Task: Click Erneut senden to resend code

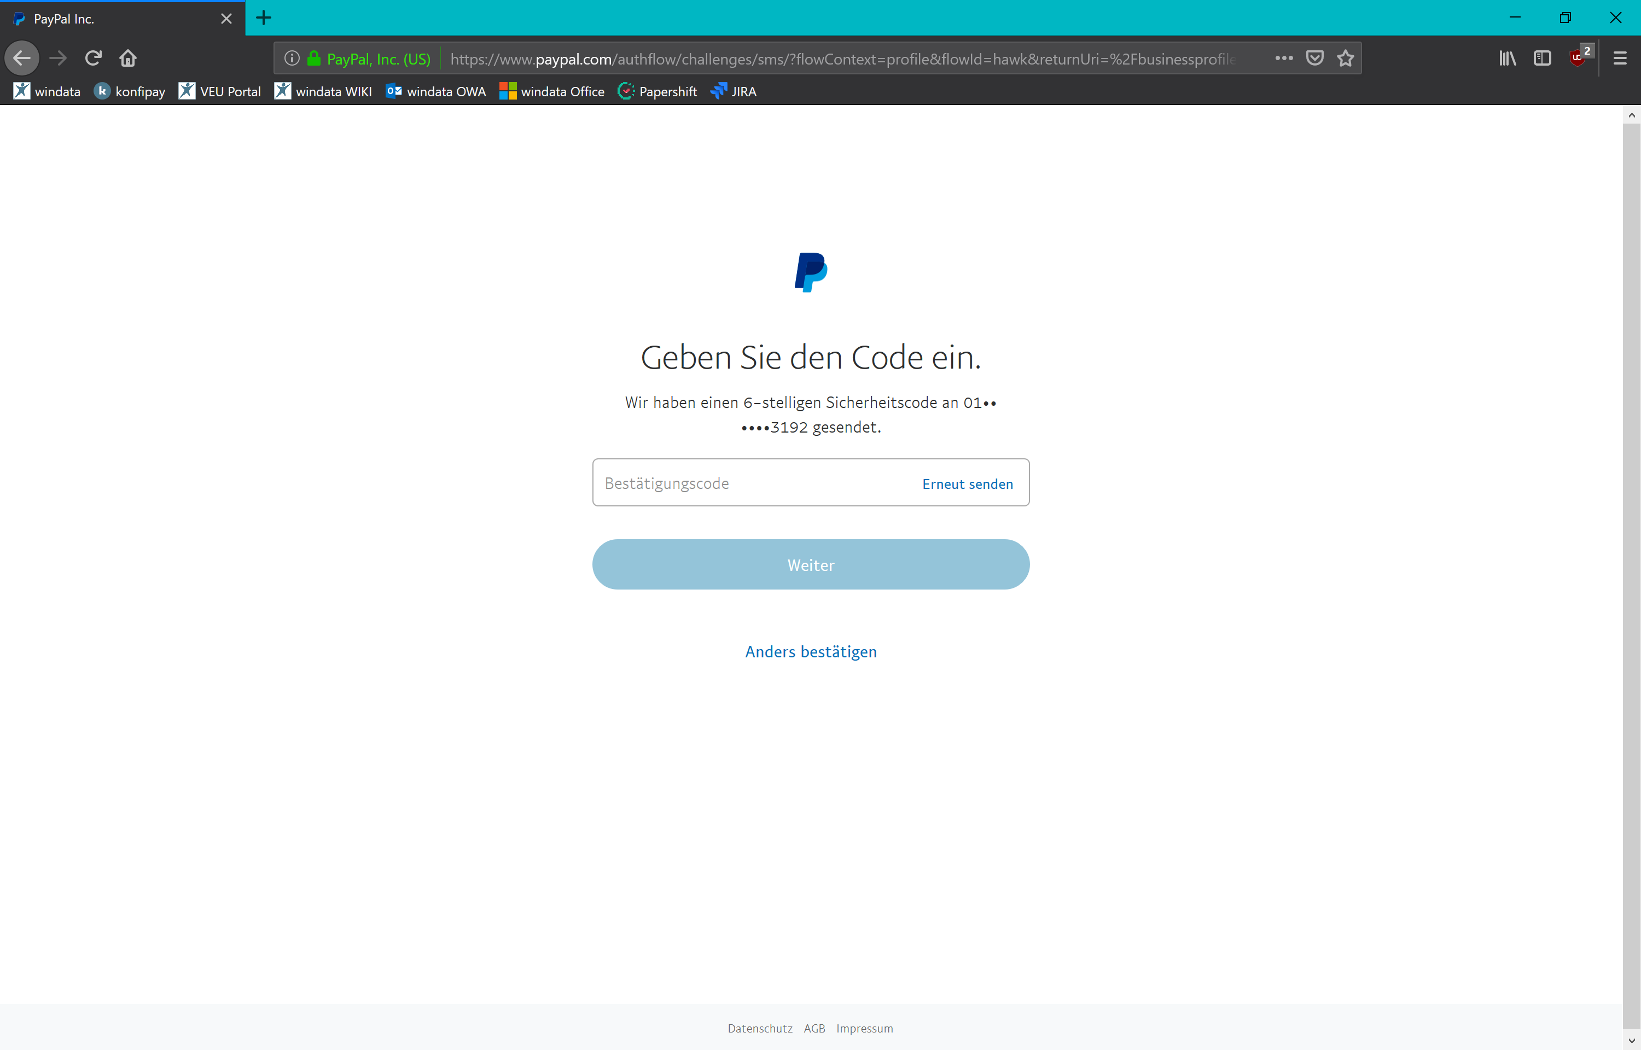Action: [x=968, y=484]
